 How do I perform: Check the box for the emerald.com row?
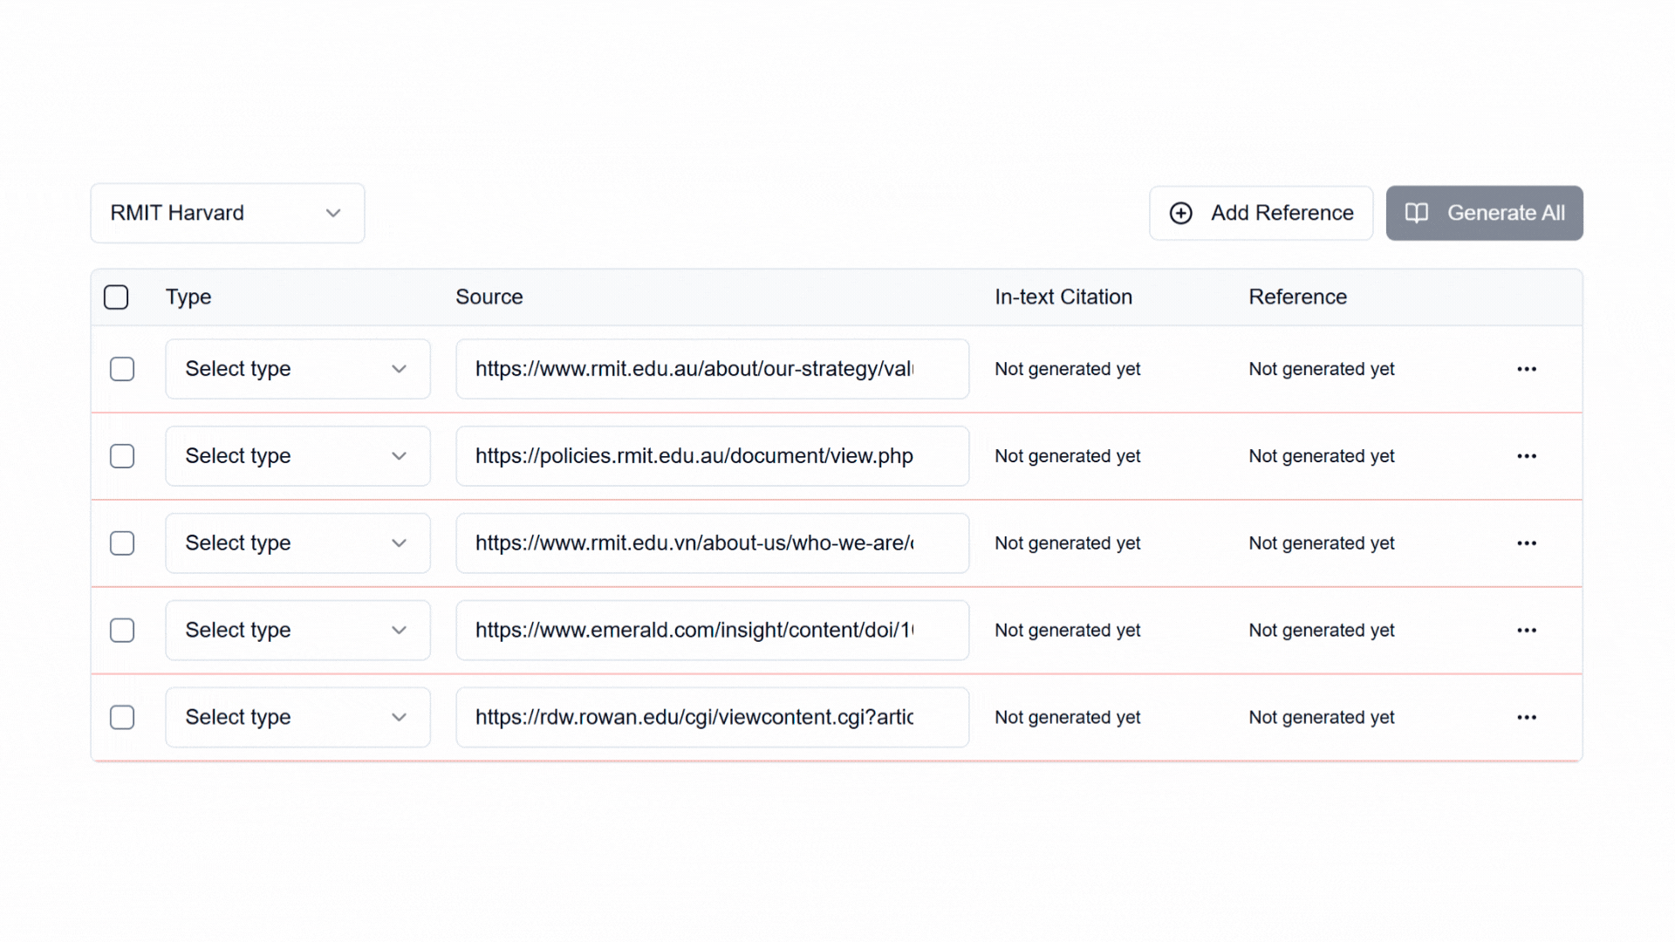click(x=122, y=631)
